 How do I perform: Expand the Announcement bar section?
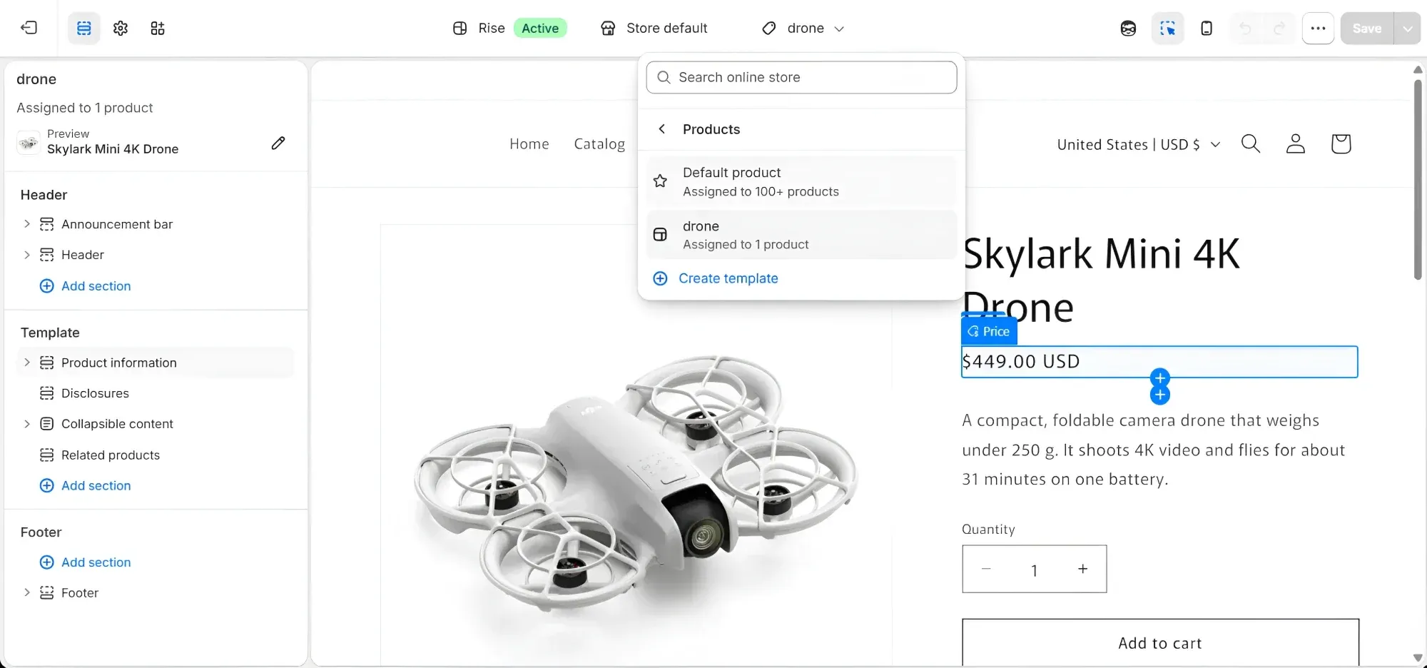pos(27,224)
